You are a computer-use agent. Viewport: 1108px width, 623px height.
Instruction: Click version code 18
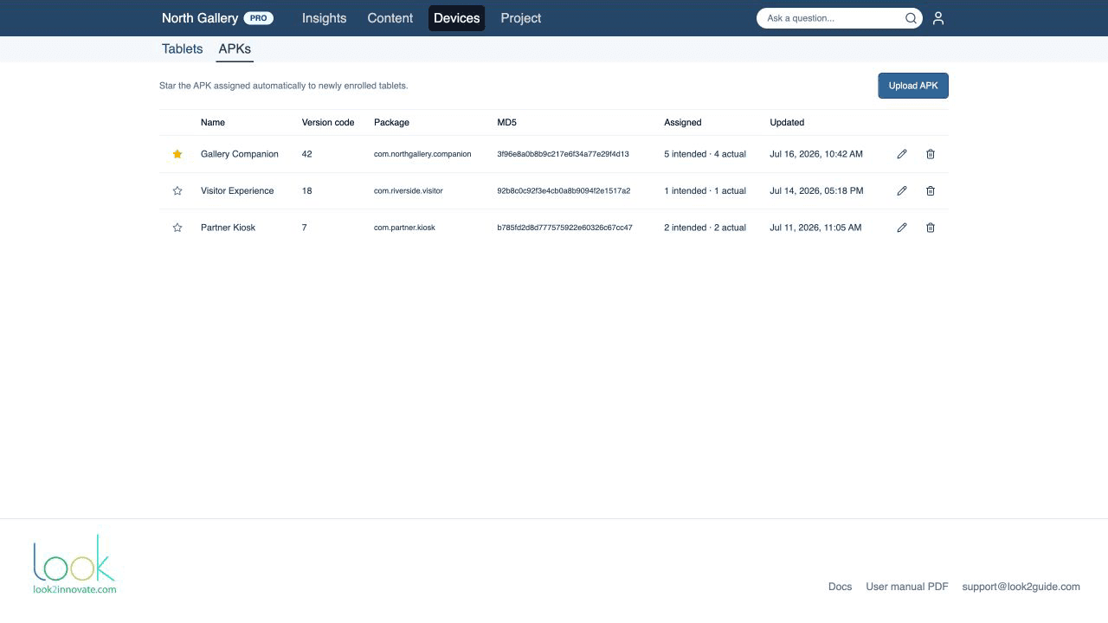306,191
